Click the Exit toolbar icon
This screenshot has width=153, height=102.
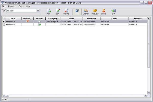tap(113, 11)
